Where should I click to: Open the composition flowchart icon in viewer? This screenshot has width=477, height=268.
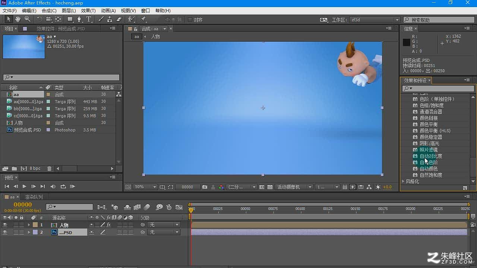369,187
